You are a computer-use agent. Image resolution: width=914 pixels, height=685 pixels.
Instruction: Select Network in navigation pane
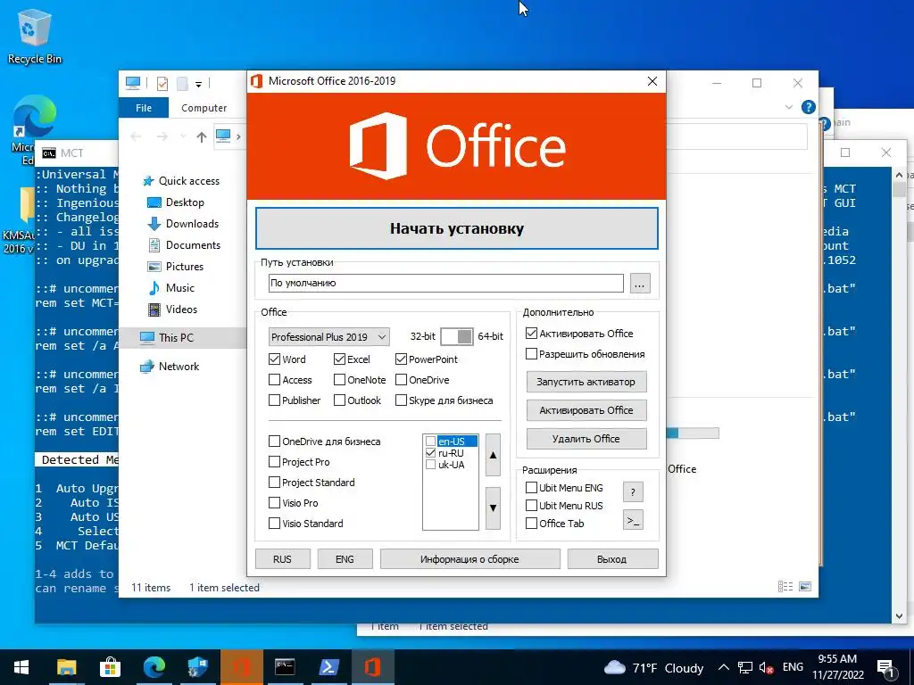tap(170, 367)
